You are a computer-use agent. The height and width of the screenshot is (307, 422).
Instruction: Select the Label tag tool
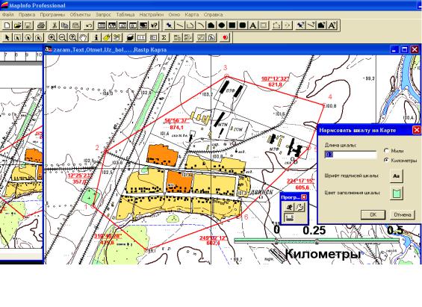[x=107, y=37]
